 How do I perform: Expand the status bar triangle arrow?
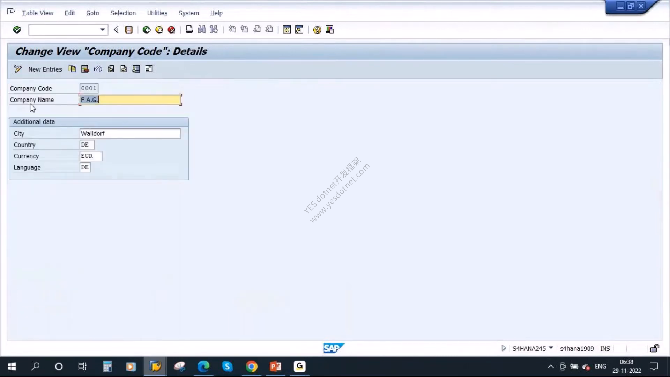[x=503, y=348]
